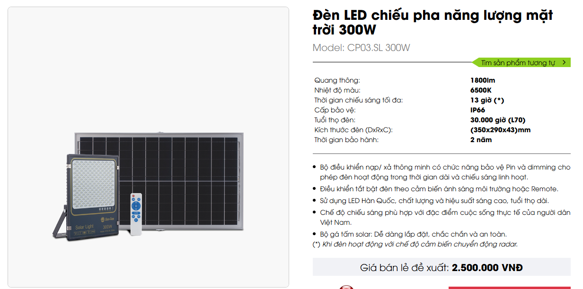Click the Rang Dong logo on the floodlight
Screen dimensions: 583x289
107,219
